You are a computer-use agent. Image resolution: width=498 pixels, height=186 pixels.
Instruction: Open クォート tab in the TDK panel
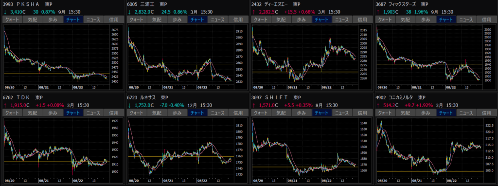pos(12,113)
